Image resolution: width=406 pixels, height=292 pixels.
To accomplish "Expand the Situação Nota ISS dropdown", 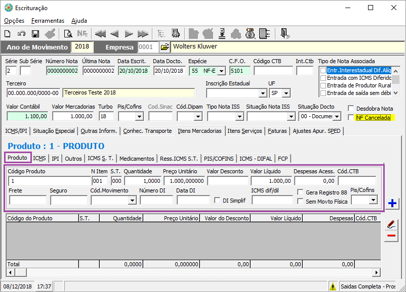I will tap(291, 117).
